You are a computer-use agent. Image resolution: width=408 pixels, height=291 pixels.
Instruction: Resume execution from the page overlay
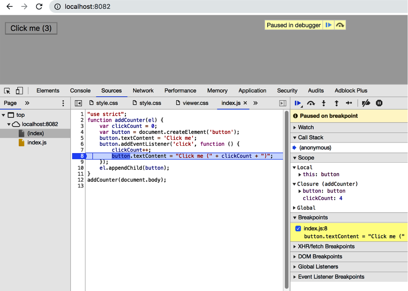328,25
